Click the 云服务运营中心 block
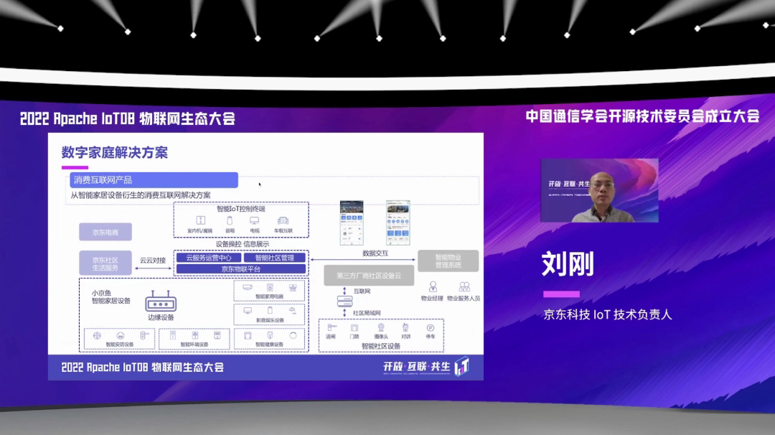The width and height of the screenshot is (775, 435). tap(209, 258)
